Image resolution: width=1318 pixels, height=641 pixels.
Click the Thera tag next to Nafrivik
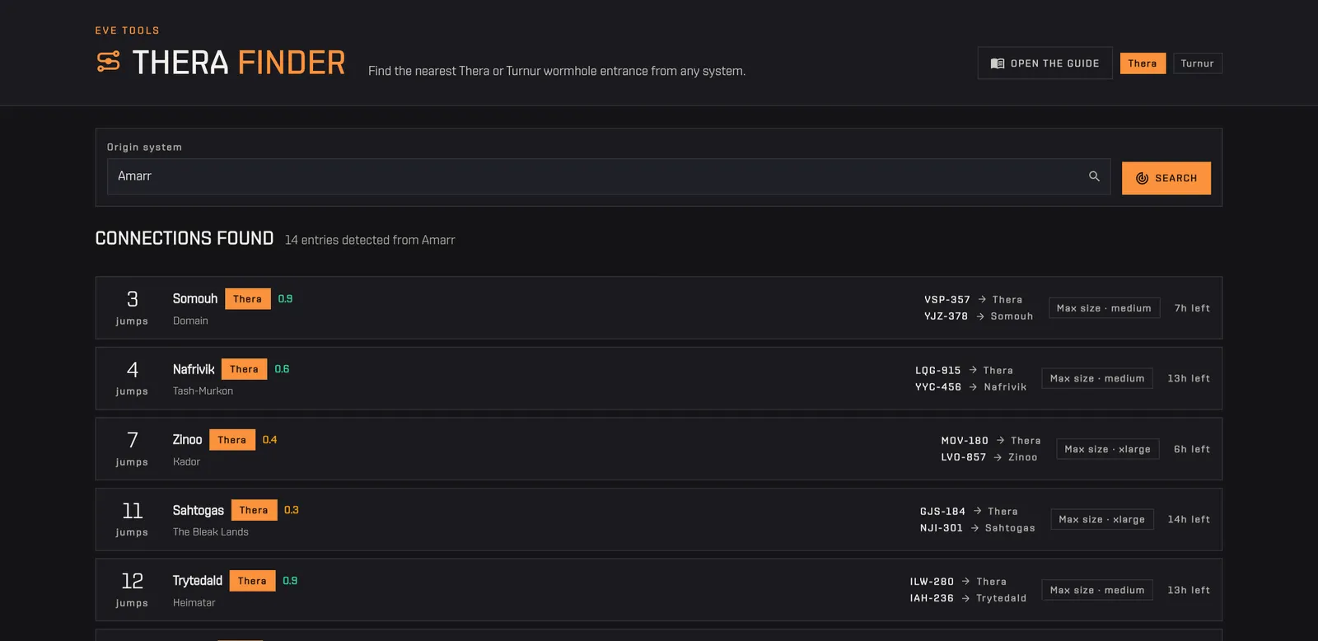tap(244, 369)
